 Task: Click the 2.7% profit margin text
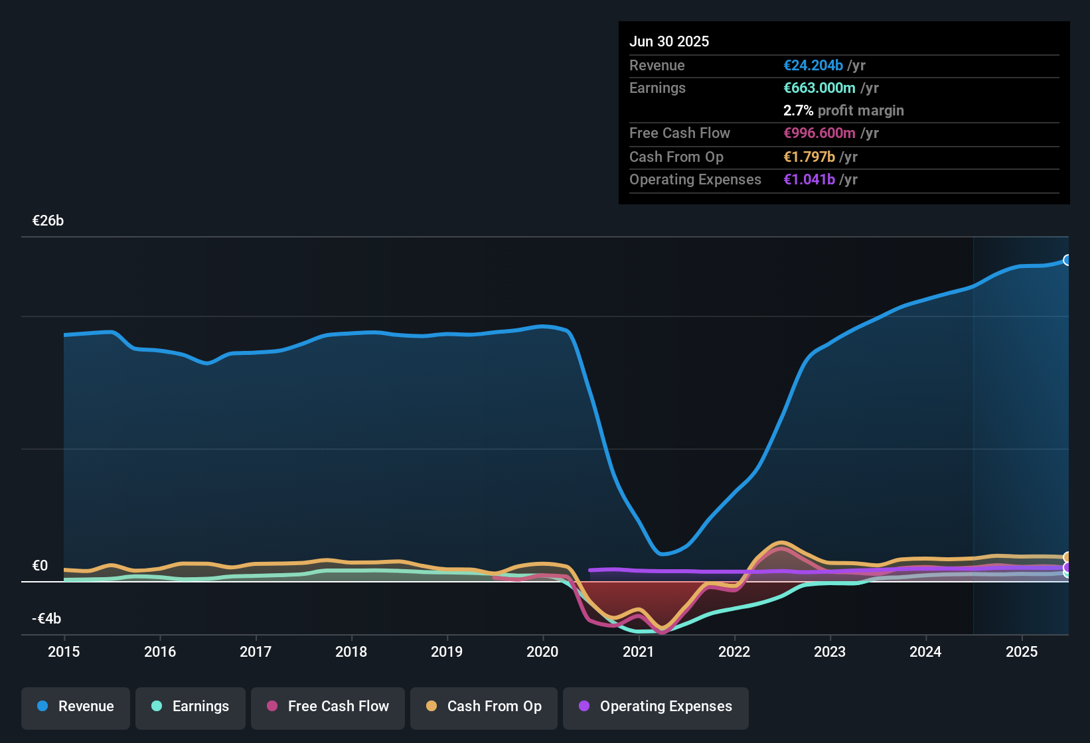(844, 110)
